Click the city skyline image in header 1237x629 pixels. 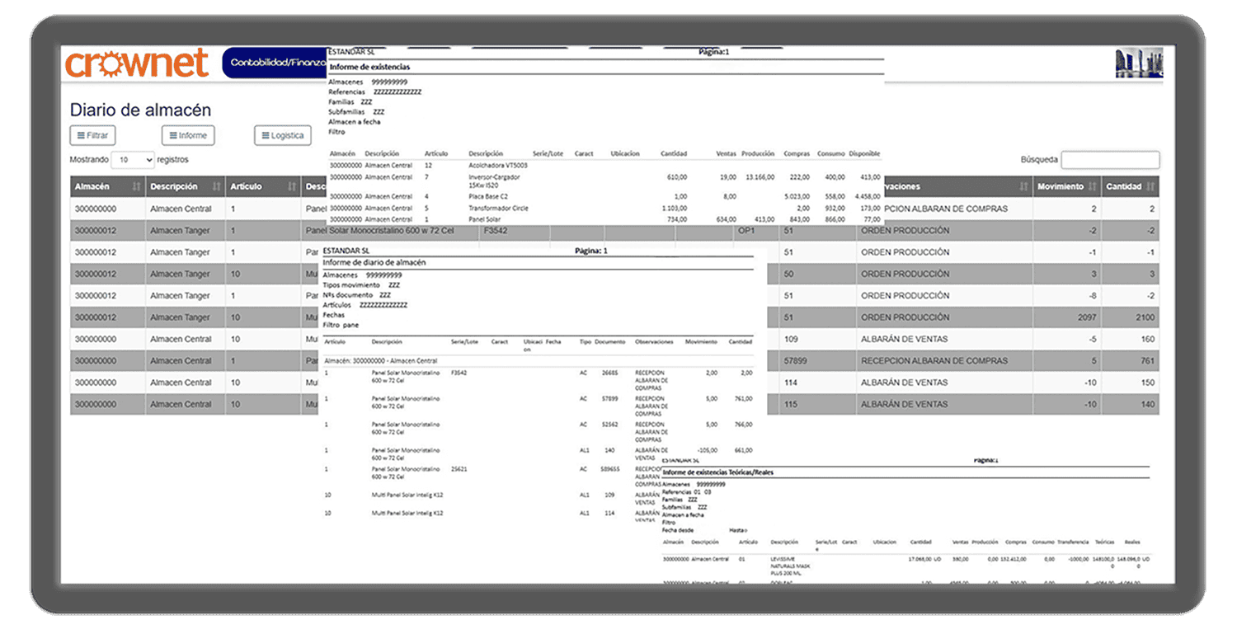1138,63
